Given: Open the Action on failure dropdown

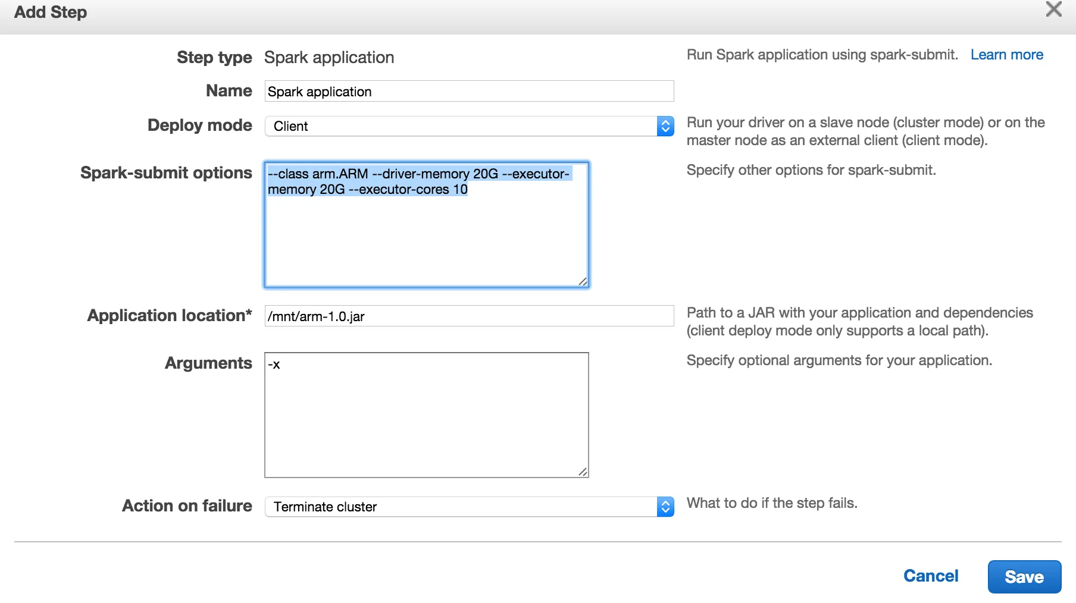Looking at the screenshot, I should [x=469, y=507].
